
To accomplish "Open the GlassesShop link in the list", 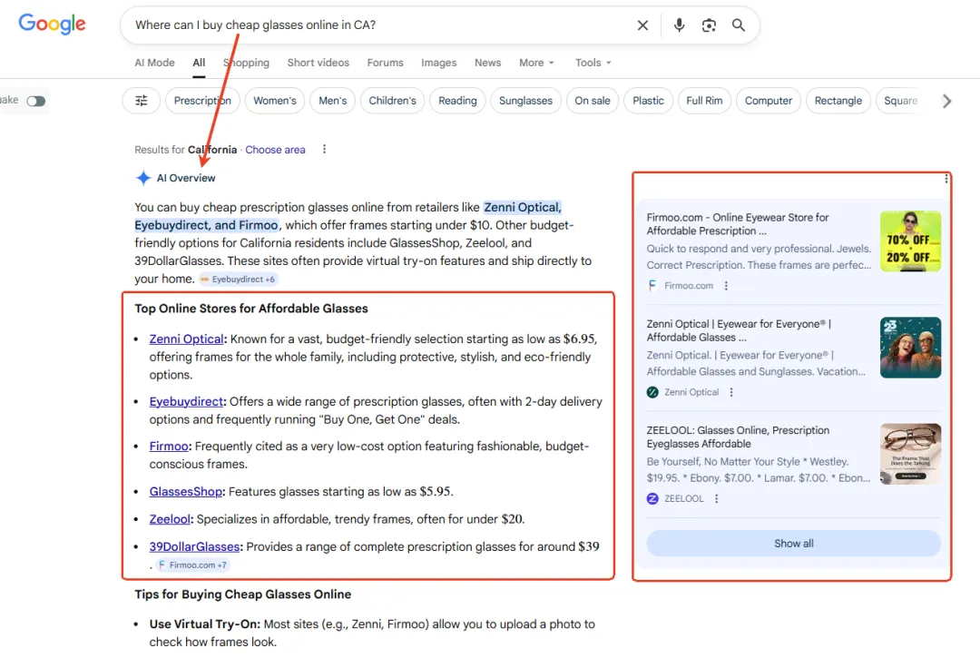I will (x=186, y=491).
